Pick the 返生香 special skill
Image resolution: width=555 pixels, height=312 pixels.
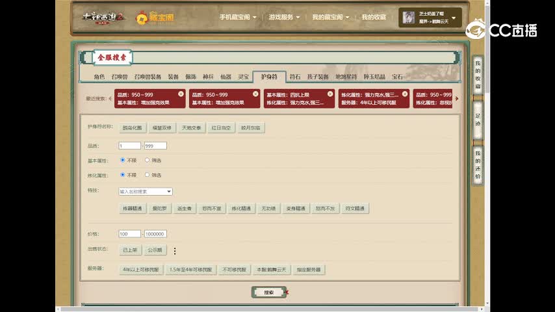click(184, 208)
